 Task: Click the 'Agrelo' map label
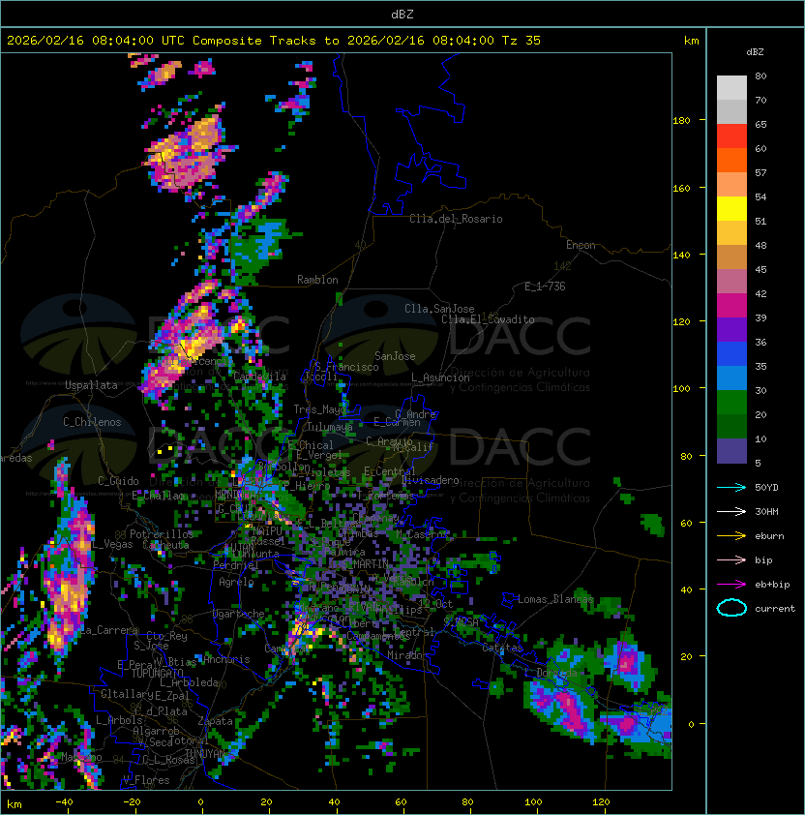click(x=236, y=582)
